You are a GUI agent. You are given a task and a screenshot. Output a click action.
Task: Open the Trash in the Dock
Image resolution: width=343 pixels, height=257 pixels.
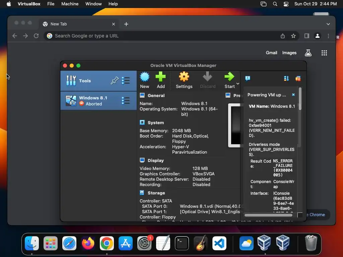pyautogui.click(x=311, y=243)
